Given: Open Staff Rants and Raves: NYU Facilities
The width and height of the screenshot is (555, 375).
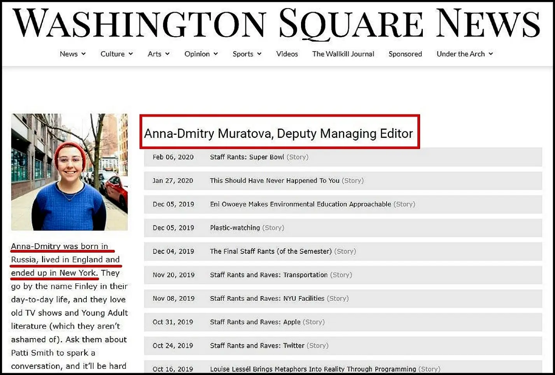Looking at the screenshot, I should coord(267,298).
